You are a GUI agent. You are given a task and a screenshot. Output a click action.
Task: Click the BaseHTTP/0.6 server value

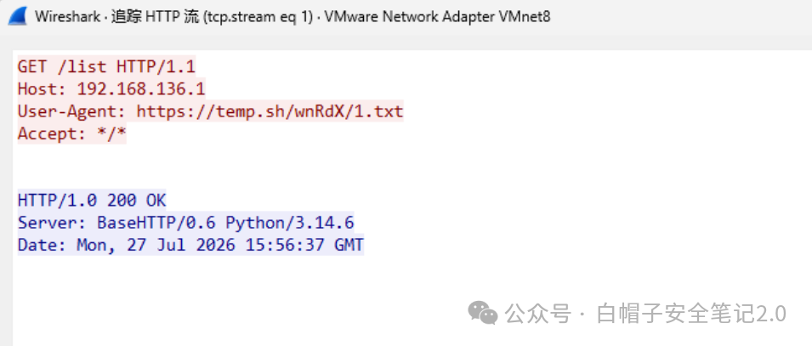pyautogui.click(x=156, y=223)
